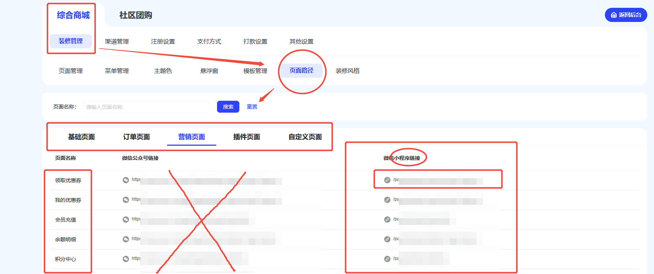Select the 插件页面 tab
Image resolution: width=654 pixels, height=274 pixels.
pos(246,137)
